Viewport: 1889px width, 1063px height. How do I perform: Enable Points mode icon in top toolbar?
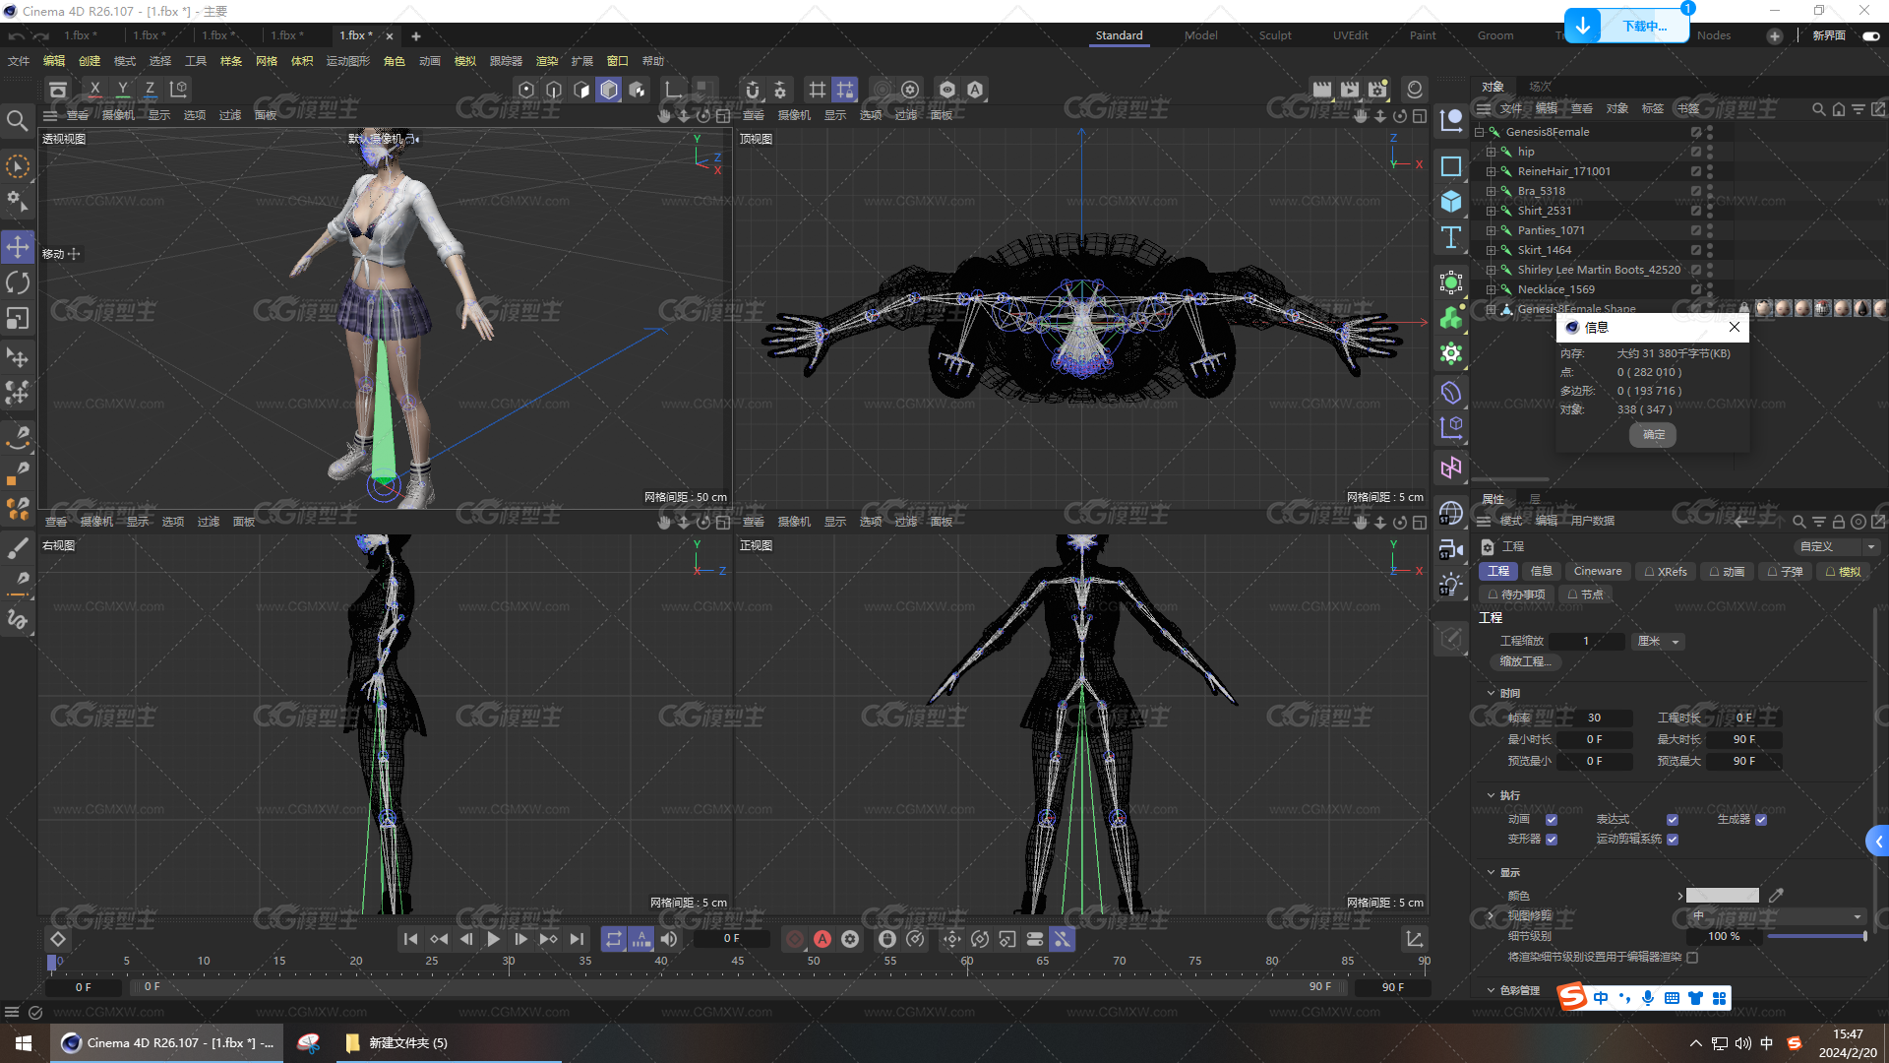tap(526, 90)
